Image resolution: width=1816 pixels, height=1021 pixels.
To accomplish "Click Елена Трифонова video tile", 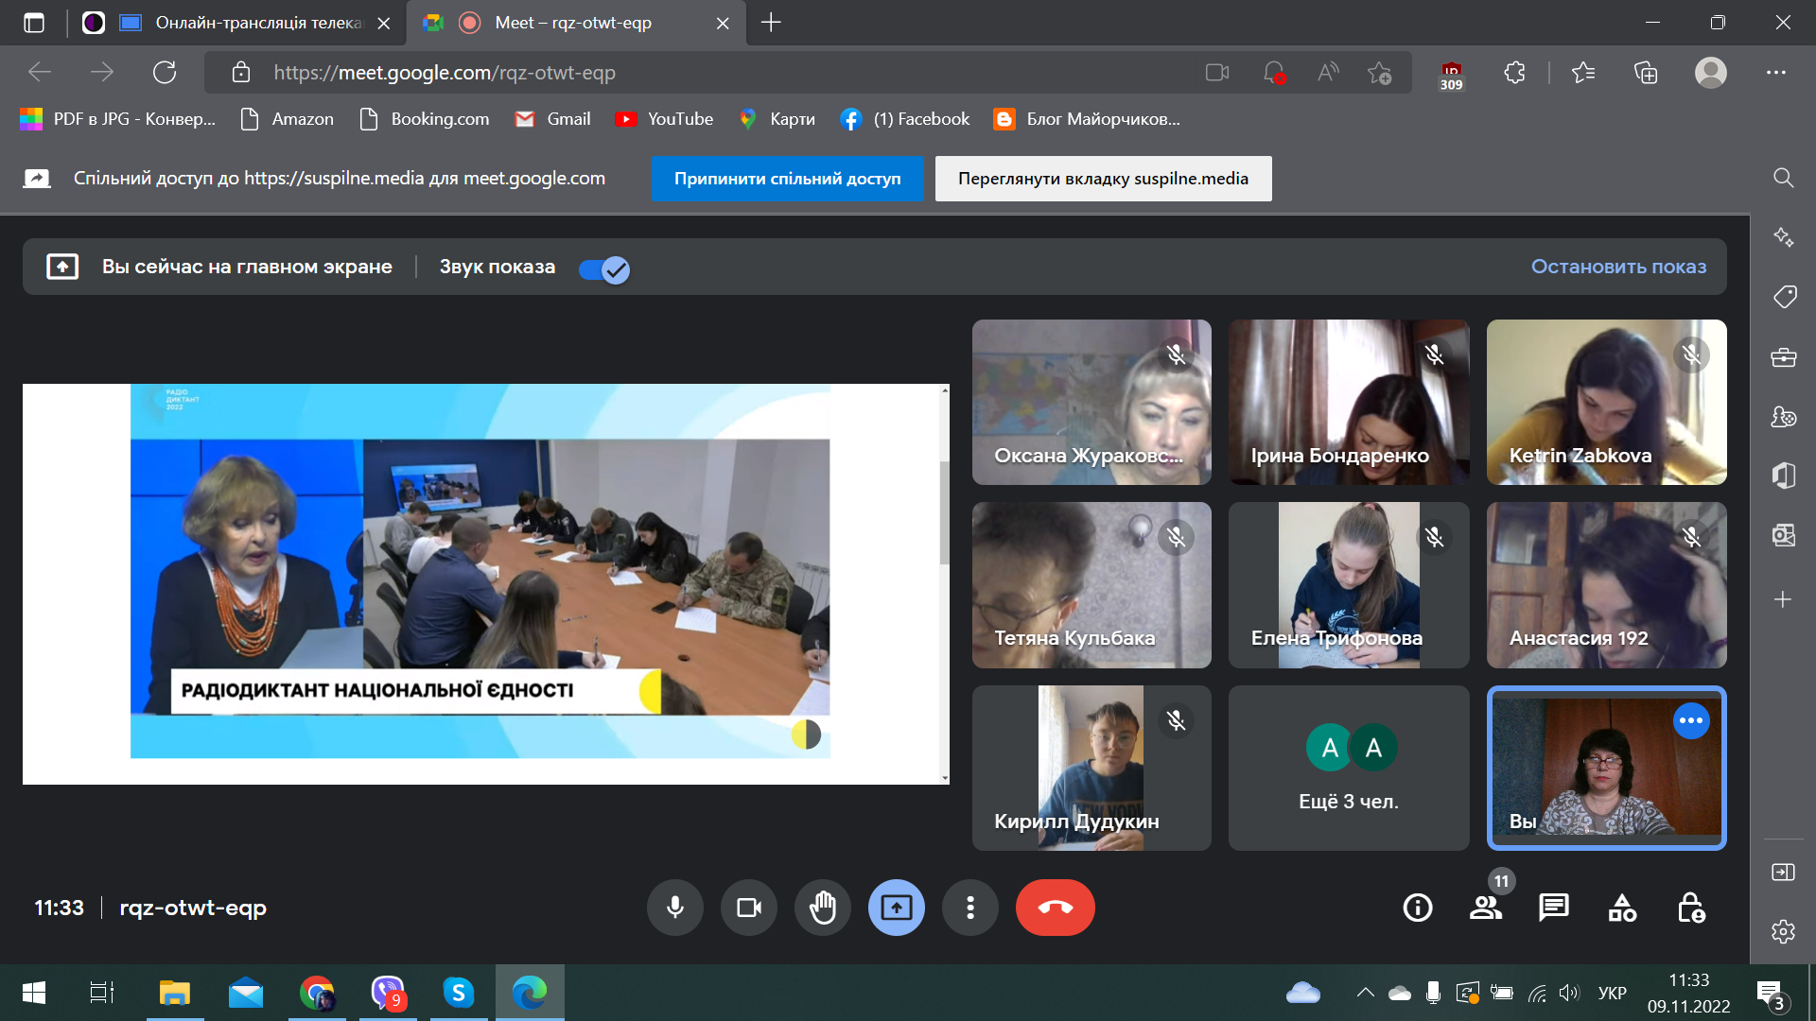I will [x=1348, y=585].
